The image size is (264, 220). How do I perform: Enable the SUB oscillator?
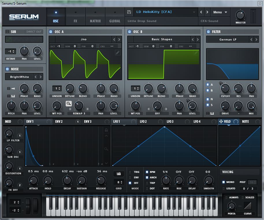[x=7, y=32]
